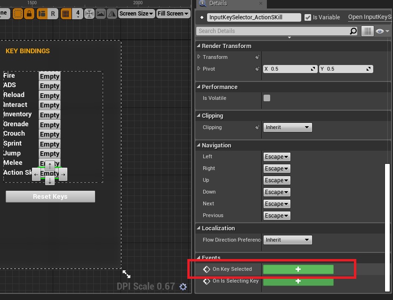
Task: Click the DPI Scale settings gear
Action: pyautogui.click(x=183, y=287)
